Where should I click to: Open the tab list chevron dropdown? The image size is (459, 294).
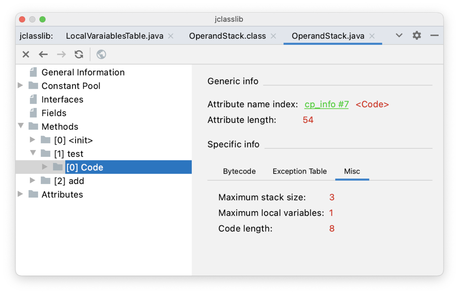(399, 36)
